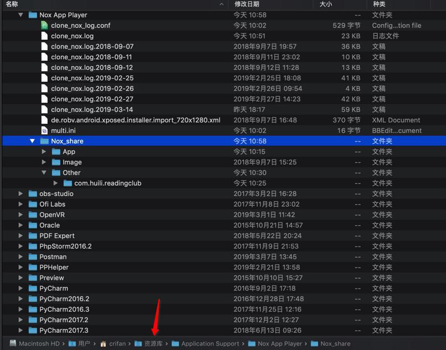Click the 昨天 18:17 date cell
446x350 pixels.
coord(249,110)
